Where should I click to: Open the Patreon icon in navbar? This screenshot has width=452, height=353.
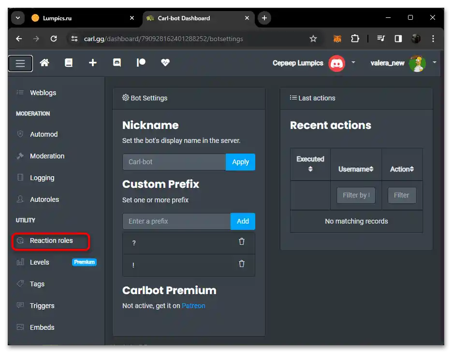point(141,62)
